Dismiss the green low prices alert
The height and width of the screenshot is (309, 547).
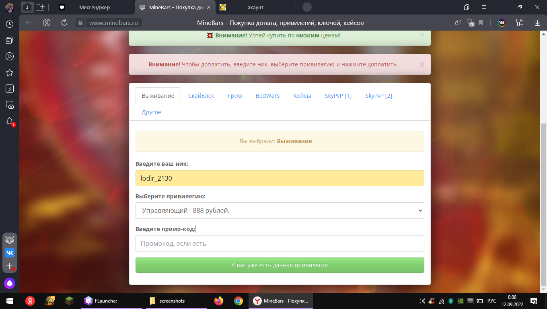point(422,35)
